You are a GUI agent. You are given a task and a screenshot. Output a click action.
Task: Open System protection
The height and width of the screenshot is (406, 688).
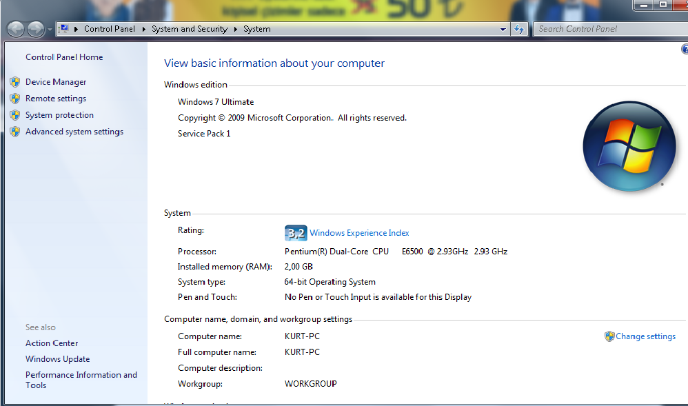pos(59,115)
